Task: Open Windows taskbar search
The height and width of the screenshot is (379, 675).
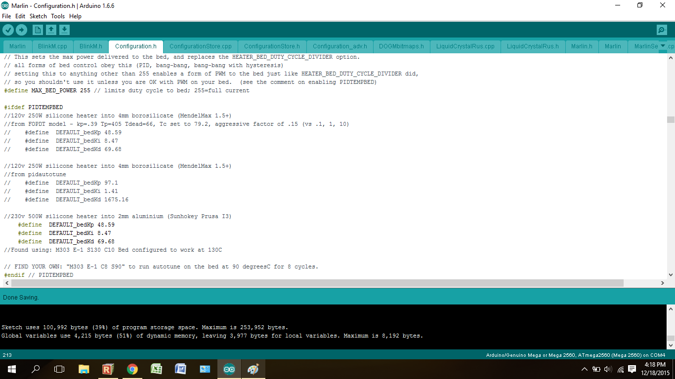Action: click(x=36, y=369)
